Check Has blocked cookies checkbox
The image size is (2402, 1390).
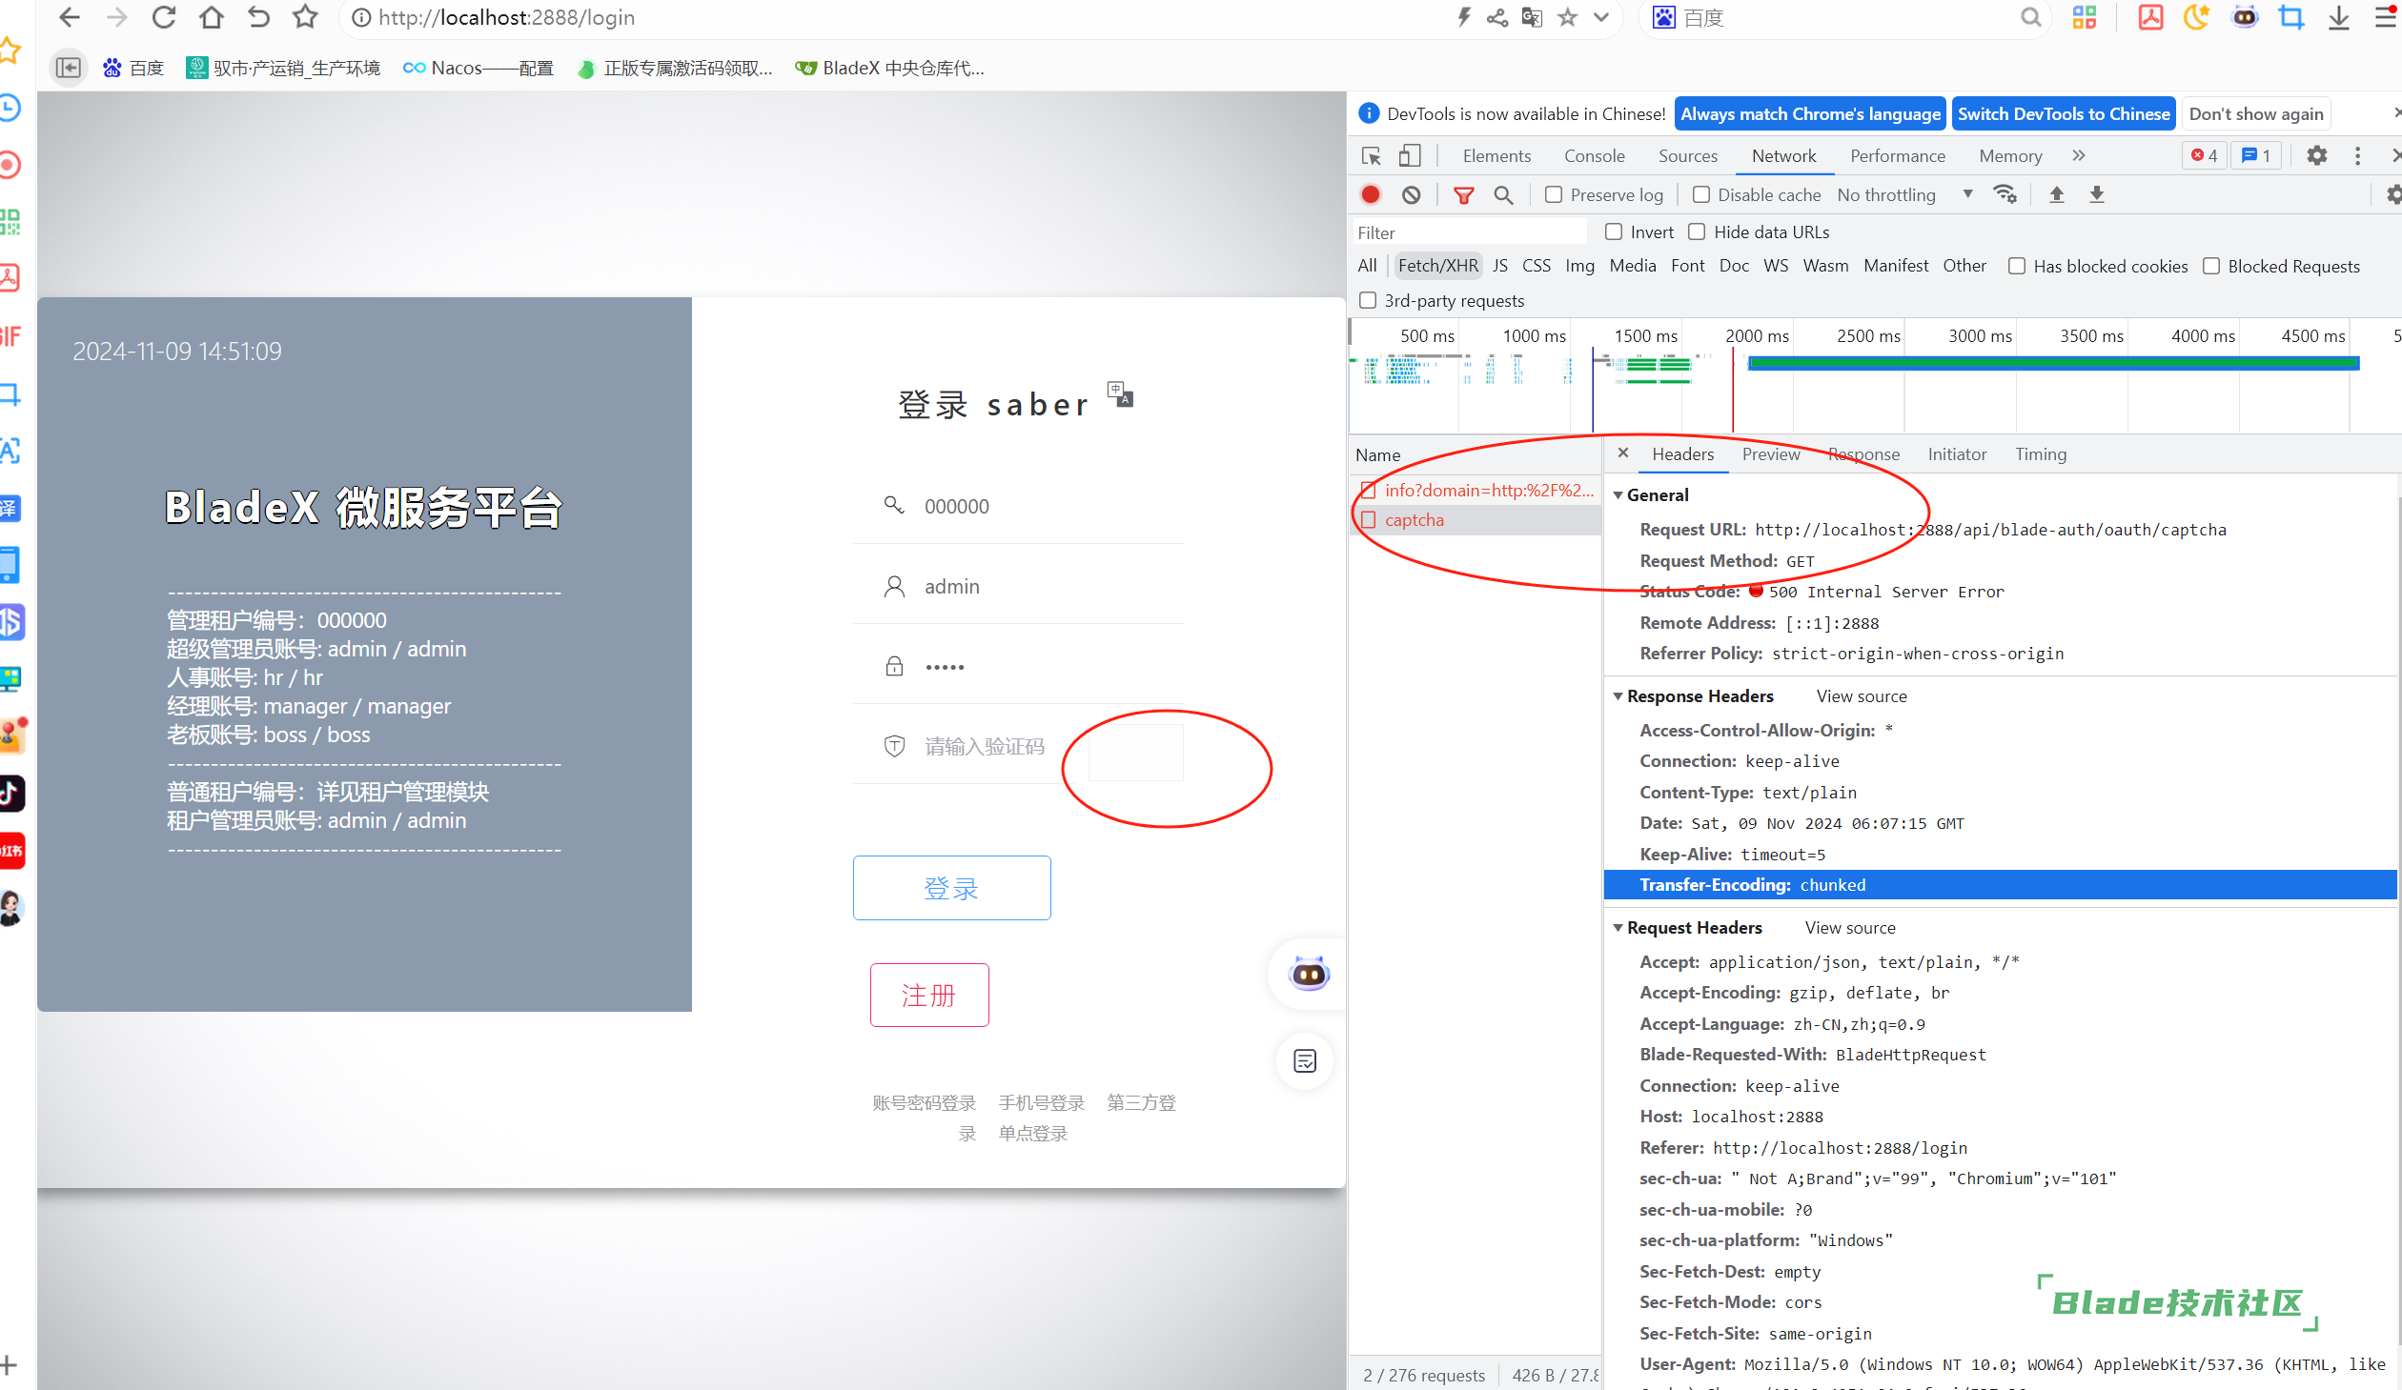point(2017,266)
